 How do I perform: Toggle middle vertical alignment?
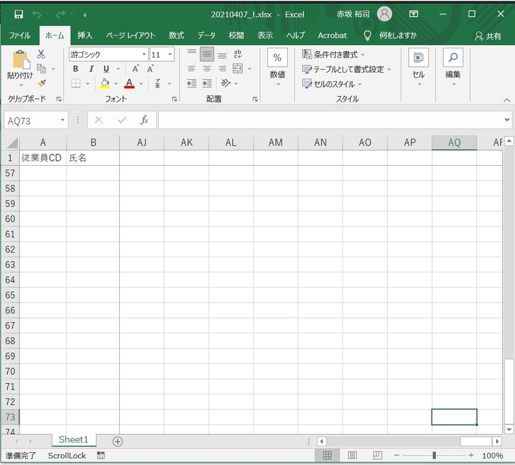pos(207,54)
